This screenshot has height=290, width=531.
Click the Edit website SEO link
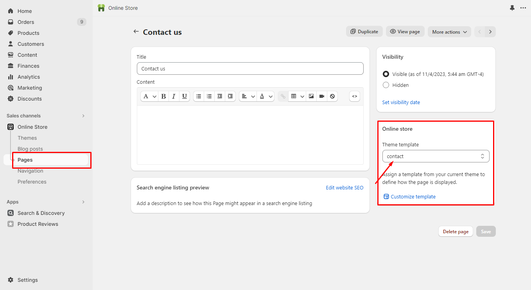(x=344, y=187)
